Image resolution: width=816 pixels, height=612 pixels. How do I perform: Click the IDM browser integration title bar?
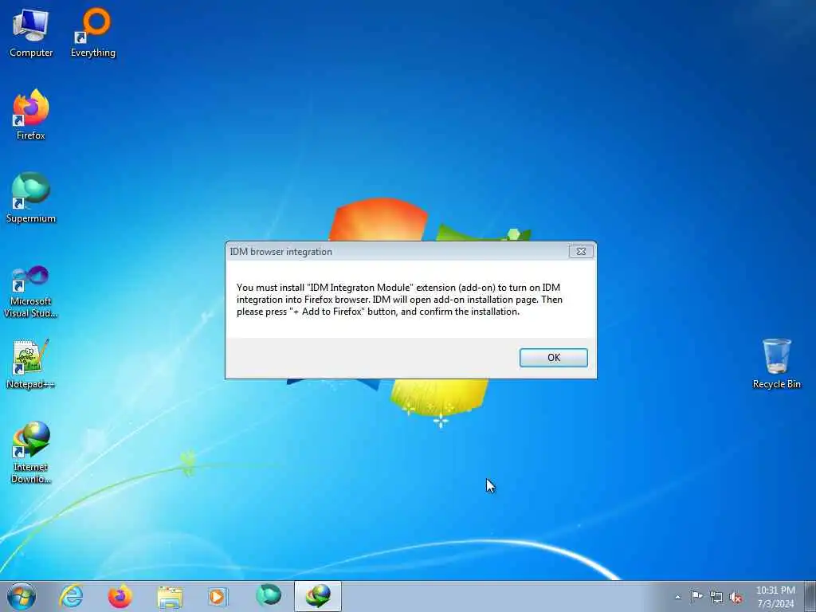[x=398, y=251]
